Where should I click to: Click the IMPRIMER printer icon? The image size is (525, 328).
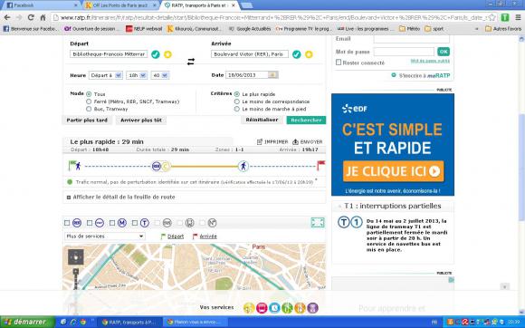click(x=260, y=141)
